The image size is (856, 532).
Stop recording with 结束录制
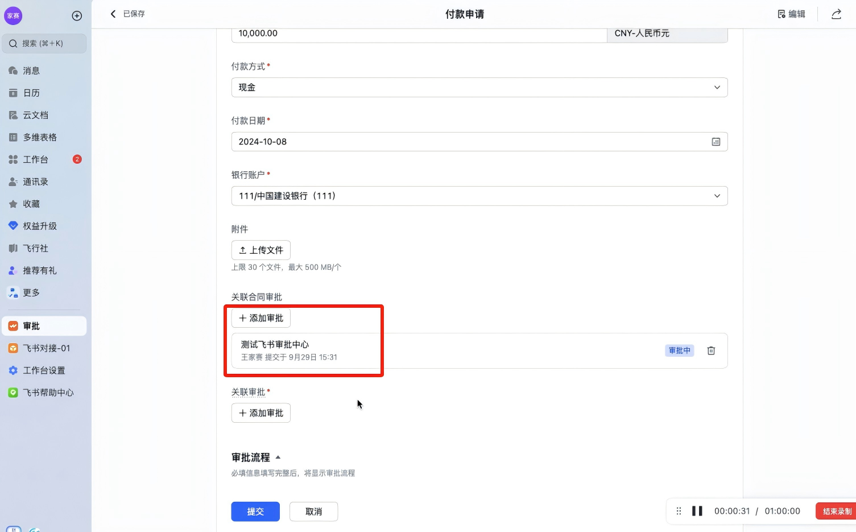point(836,511)
